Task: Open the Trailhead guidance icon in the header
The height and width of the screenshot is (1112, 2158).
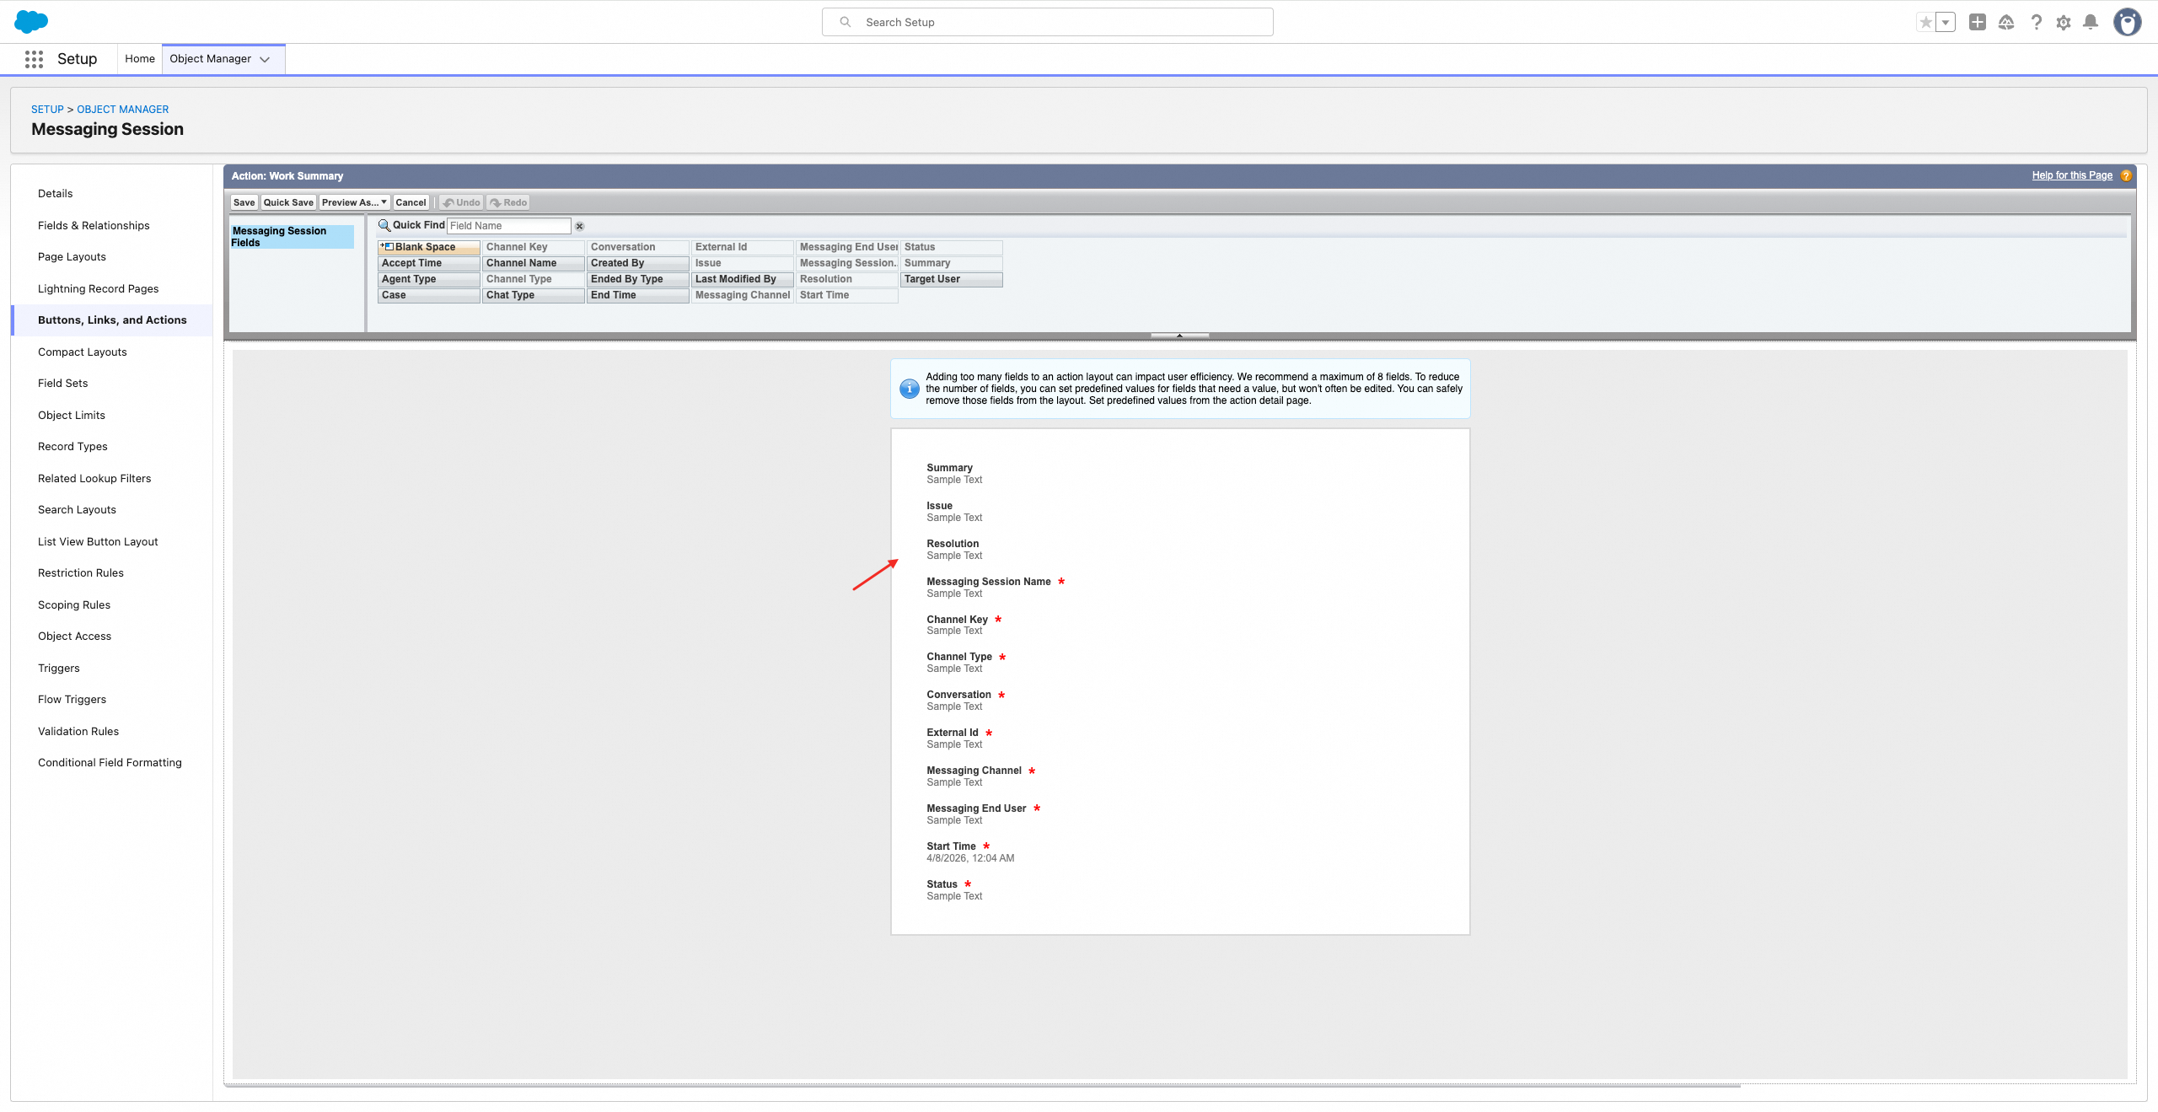Action: tap(2006, 23)
